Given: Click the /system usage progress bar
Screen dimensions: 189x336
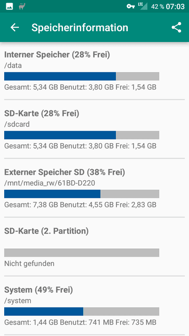Looking at the screenshot, I should pyautogui.click(x=81, y=312).
